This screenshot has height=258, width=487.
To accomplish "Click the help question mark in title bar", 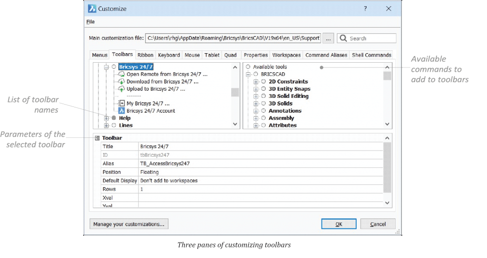I will [365, 9].
